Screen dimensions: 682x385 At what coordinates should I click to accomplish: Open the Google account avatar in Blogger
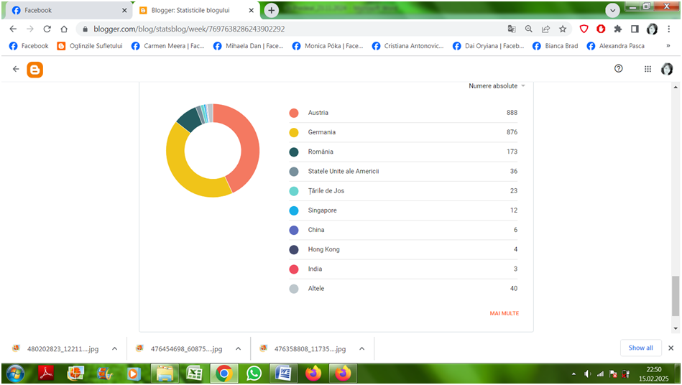coord(667,69)
